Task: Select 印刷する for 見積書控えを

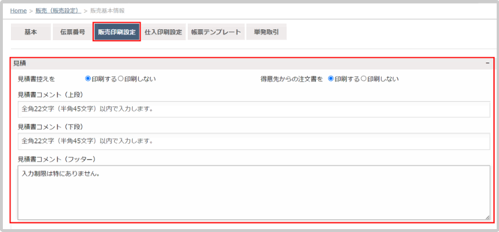Action: coord(88,79)
